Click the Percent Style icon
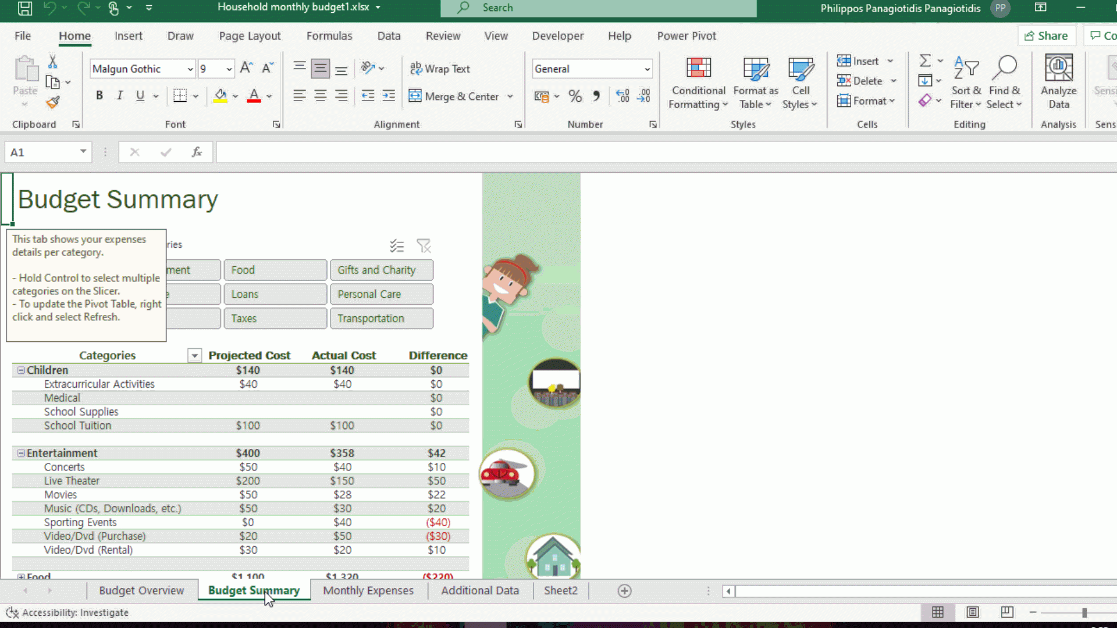The width and height of the screenshot is (1117, 628). (575, 97)
